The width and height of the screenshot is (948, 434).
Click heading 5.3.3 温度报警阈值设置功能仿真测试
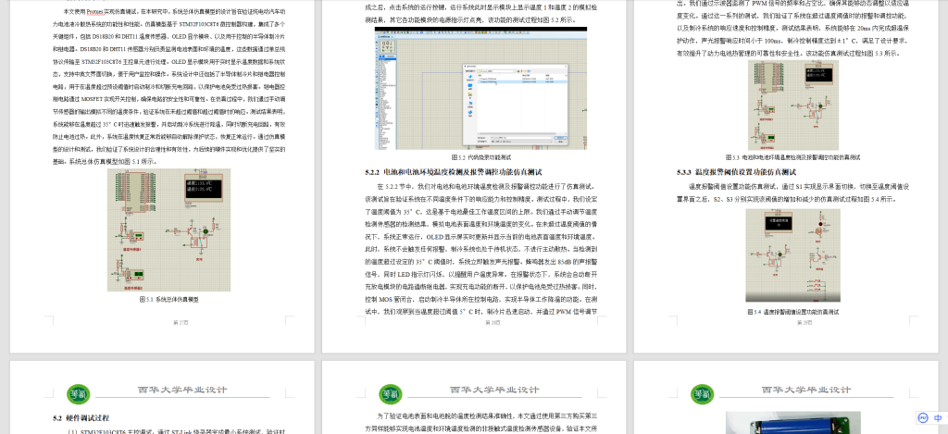pos(736,172)
